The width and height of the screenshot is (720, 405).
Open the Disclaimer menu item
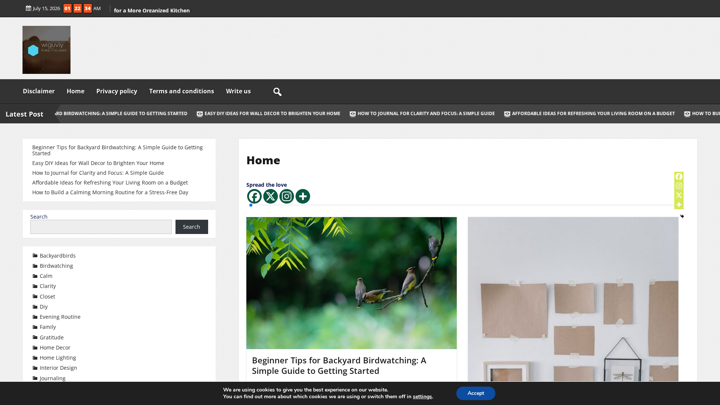click(39, 91)
